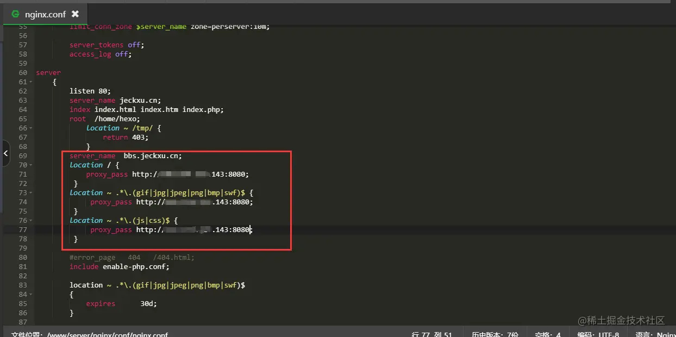676x337 pixels.
Task: Fold the location / block at line 70
Action: (30, 165)
